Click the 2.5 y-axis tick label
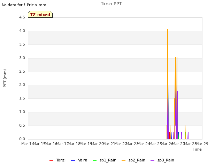This screenshot has height=167, width=223. (x=22, y=71)
